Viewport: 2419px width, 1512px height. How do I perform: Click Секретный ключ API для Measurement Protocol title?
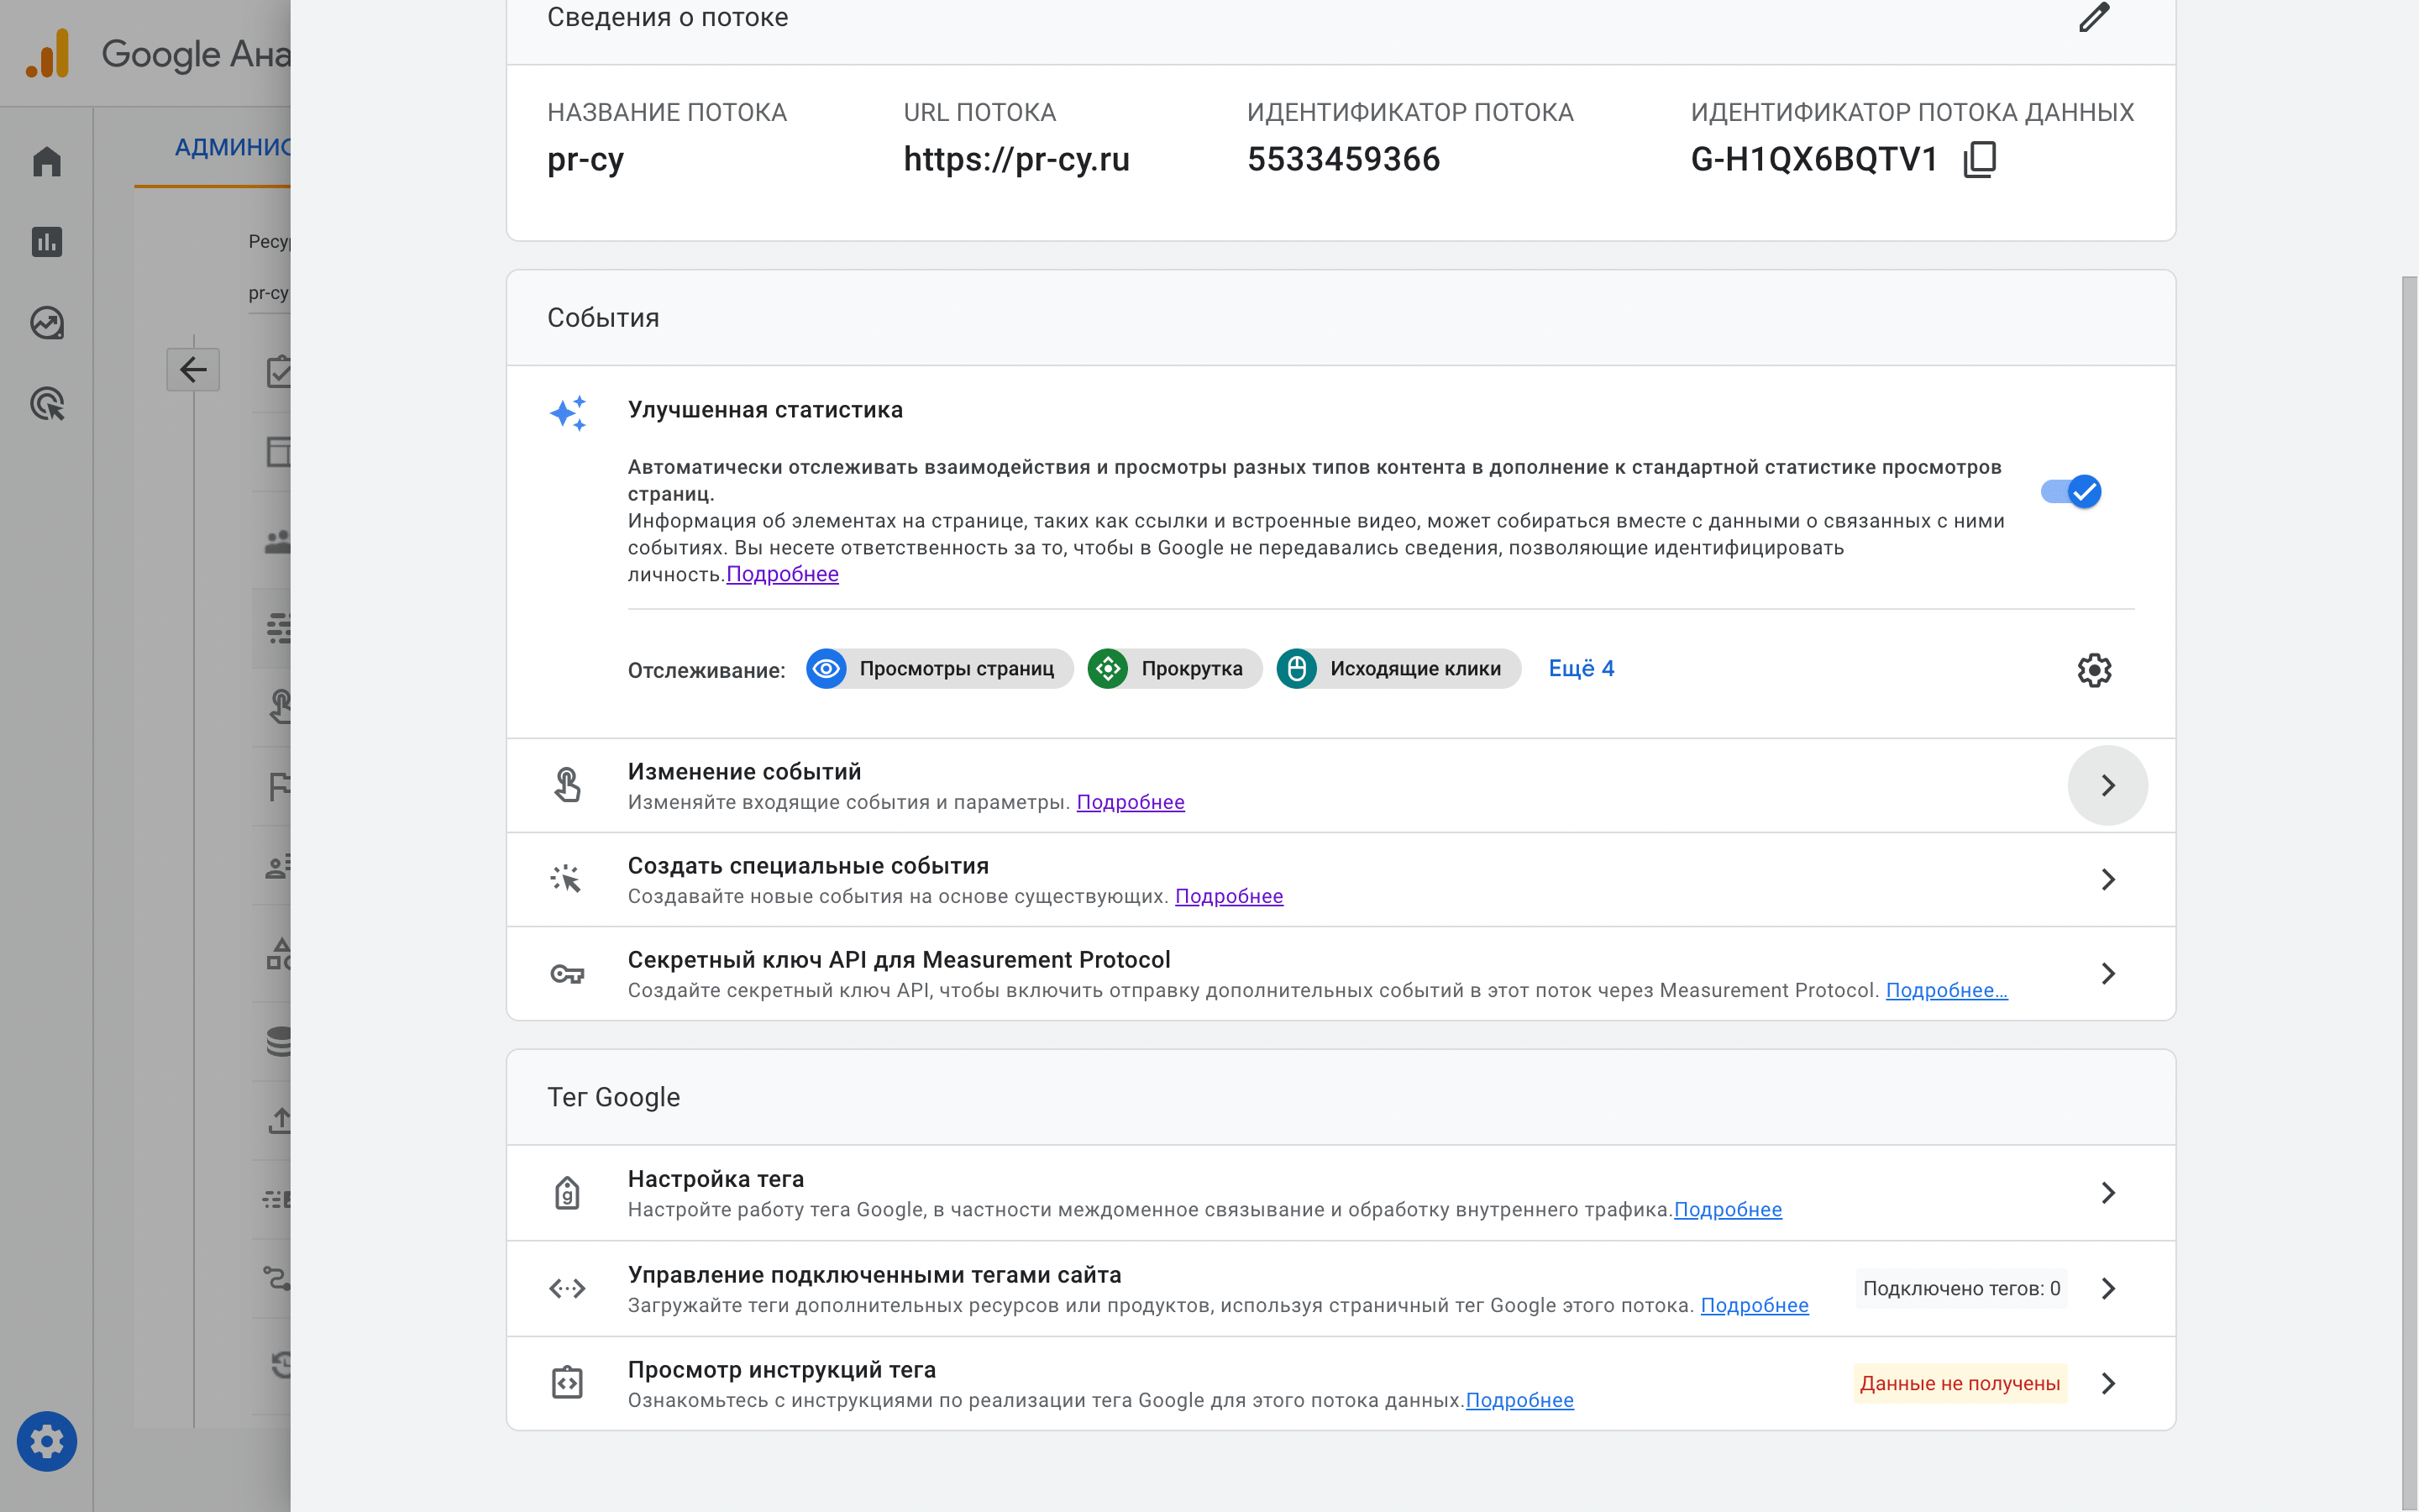pyautogui.click(x=899, y=960)
